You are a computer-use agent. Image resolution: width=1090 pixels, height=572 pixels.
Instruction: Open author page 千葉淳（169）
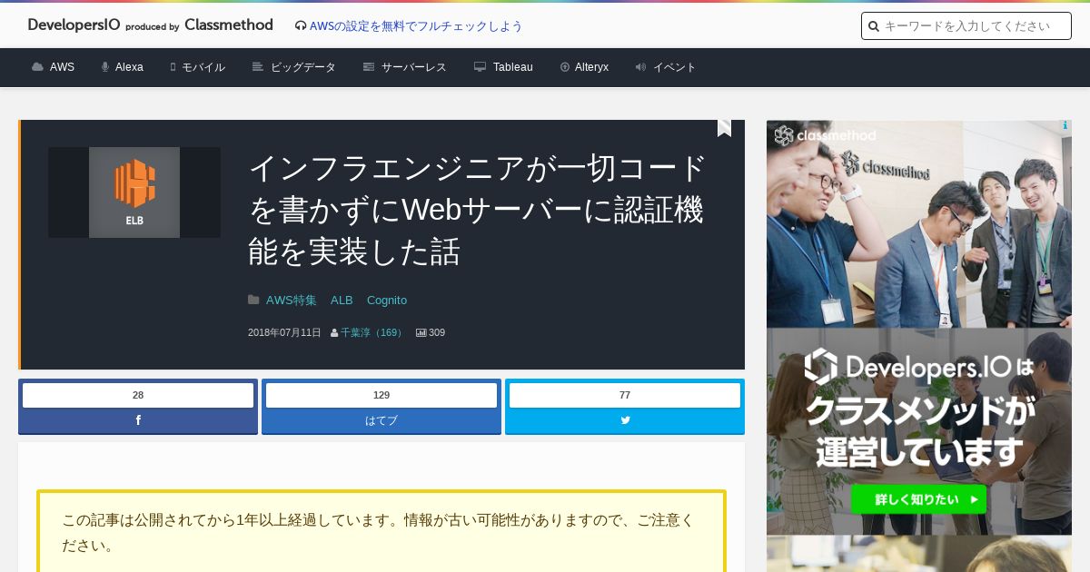click(x=372, y=332)
